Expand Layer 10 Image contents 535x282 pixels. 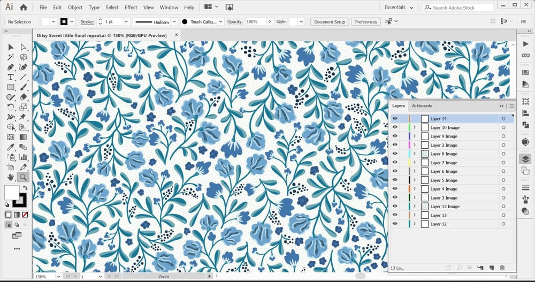click(415, 127)
